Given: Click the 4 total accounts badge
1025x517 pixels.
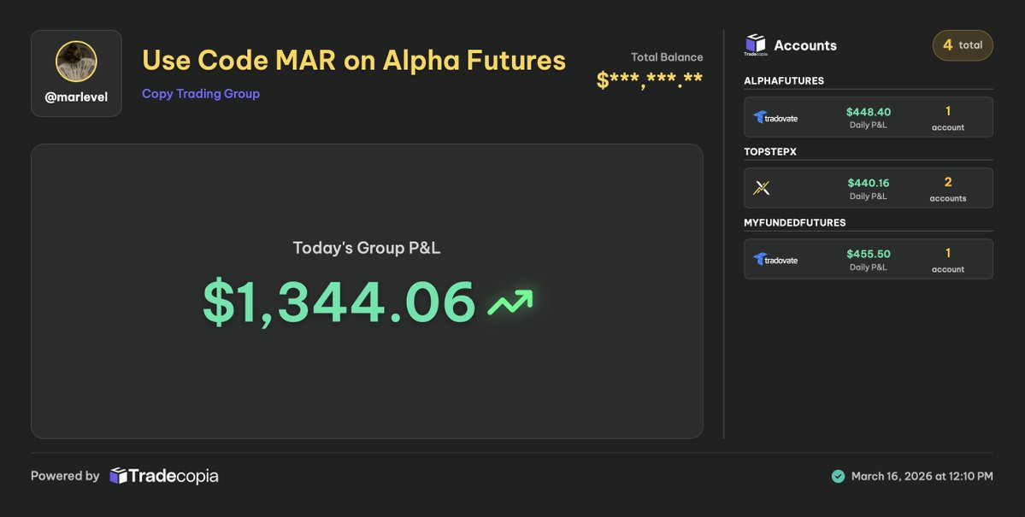Looking at the screenshot, I should pyautogui.click(x=963, y=45).
